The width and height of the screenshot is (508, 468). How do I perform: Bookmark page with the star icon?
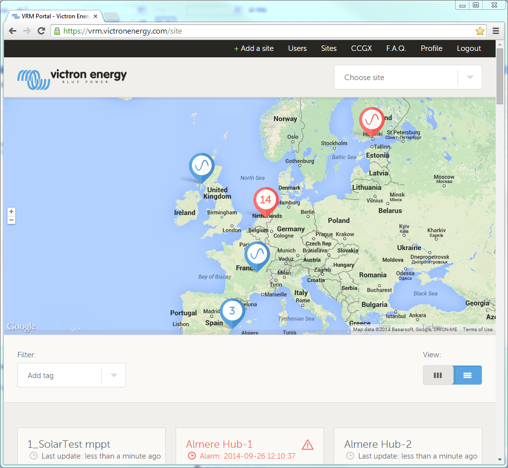point(480,31)
